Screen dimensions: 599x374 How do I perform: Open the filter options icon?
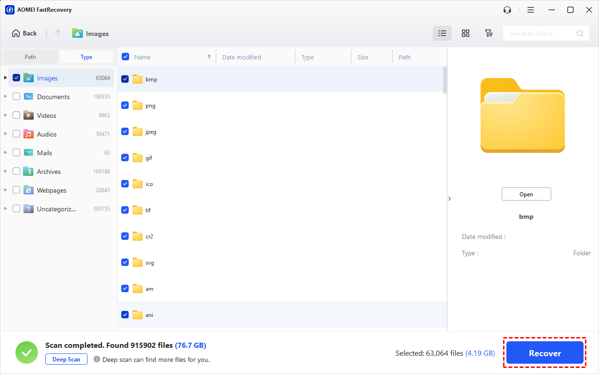pos(489,33)
